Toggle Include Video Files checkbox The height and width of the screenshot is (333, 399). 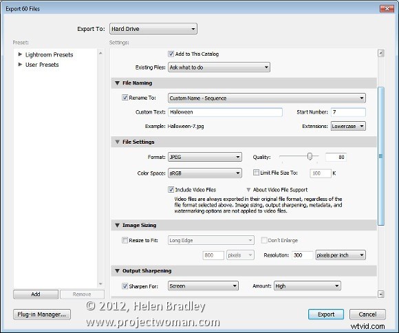[x=171, y=189]
